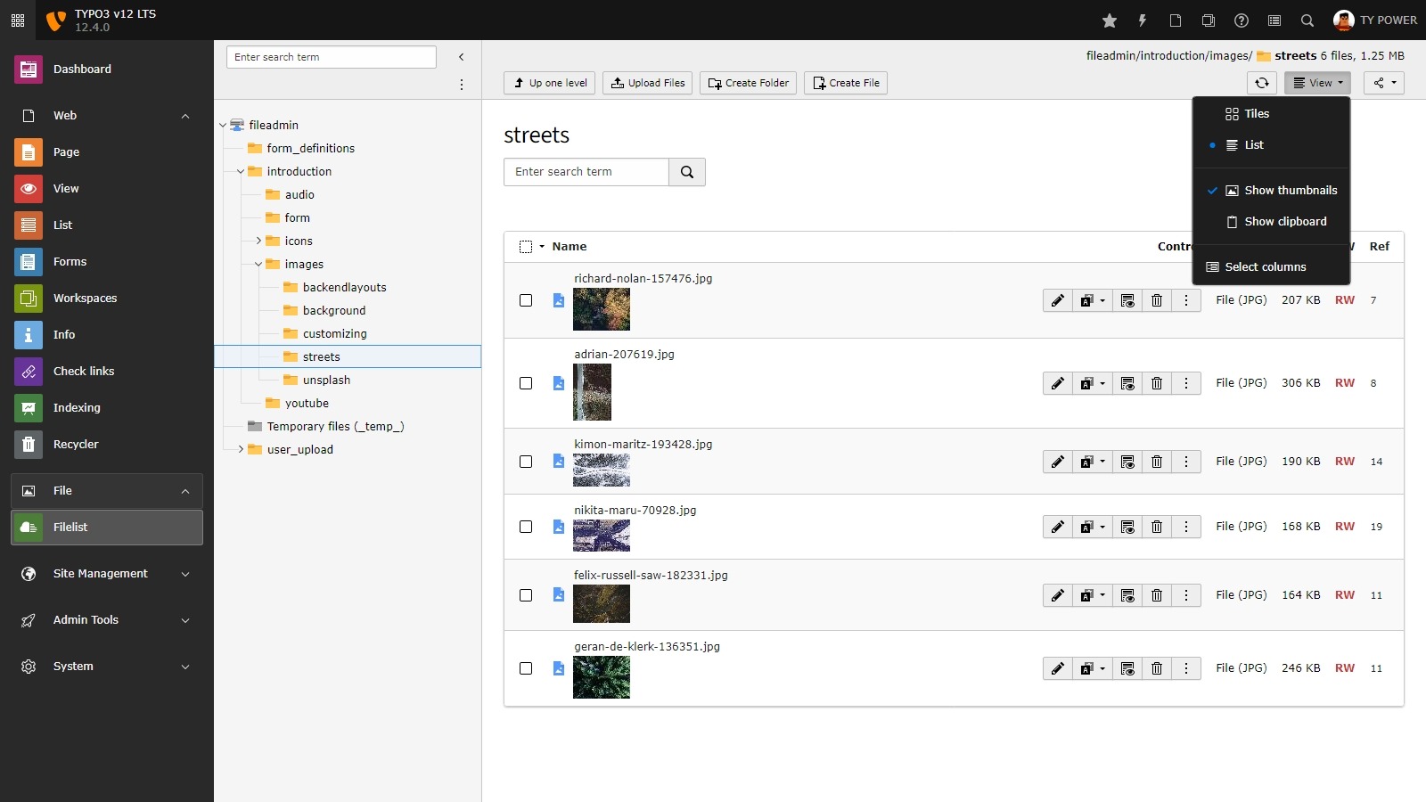Open the clear cache lightning icon
The width and height of the screenshot is (1426, 802).
[x=1143, y=20]
